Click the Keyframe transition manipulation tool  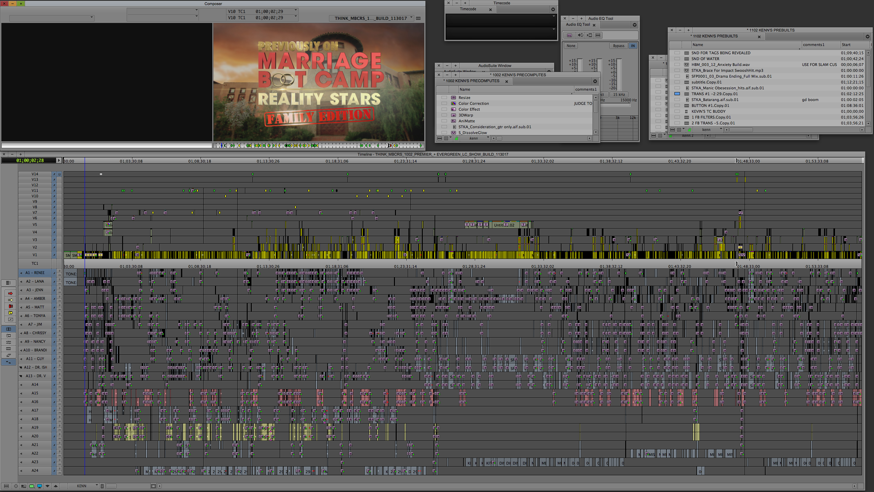click(10, 319)
